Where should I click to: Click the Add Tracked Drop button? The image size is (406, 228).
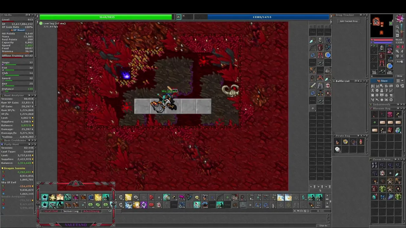(x=349, y=21)
